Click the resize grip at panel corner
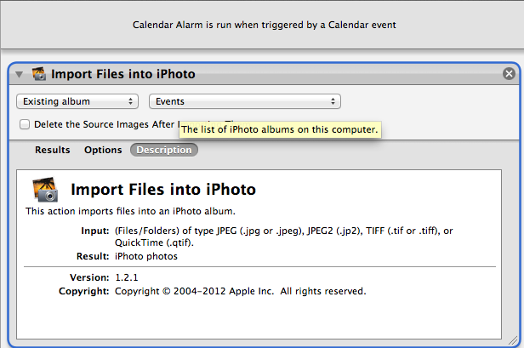The image size is (524, 348). click(513, 340)
